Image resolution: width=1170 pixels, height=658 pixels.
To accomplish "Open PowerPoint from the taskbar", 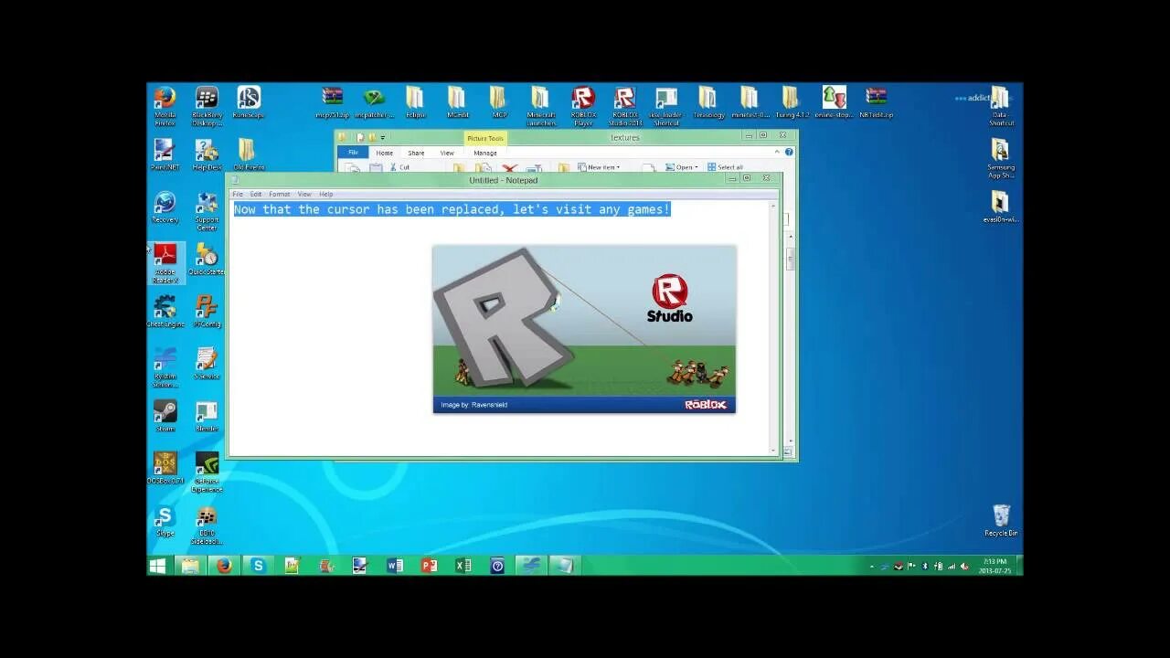I will point(429,566).
